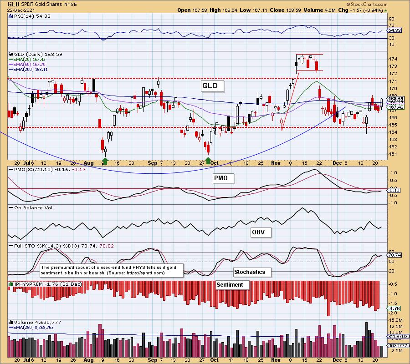The height and width of the screenshot is (364, 410).
Task: Click the bar icon beside Volume legend
Action: (x=11, y=322)
